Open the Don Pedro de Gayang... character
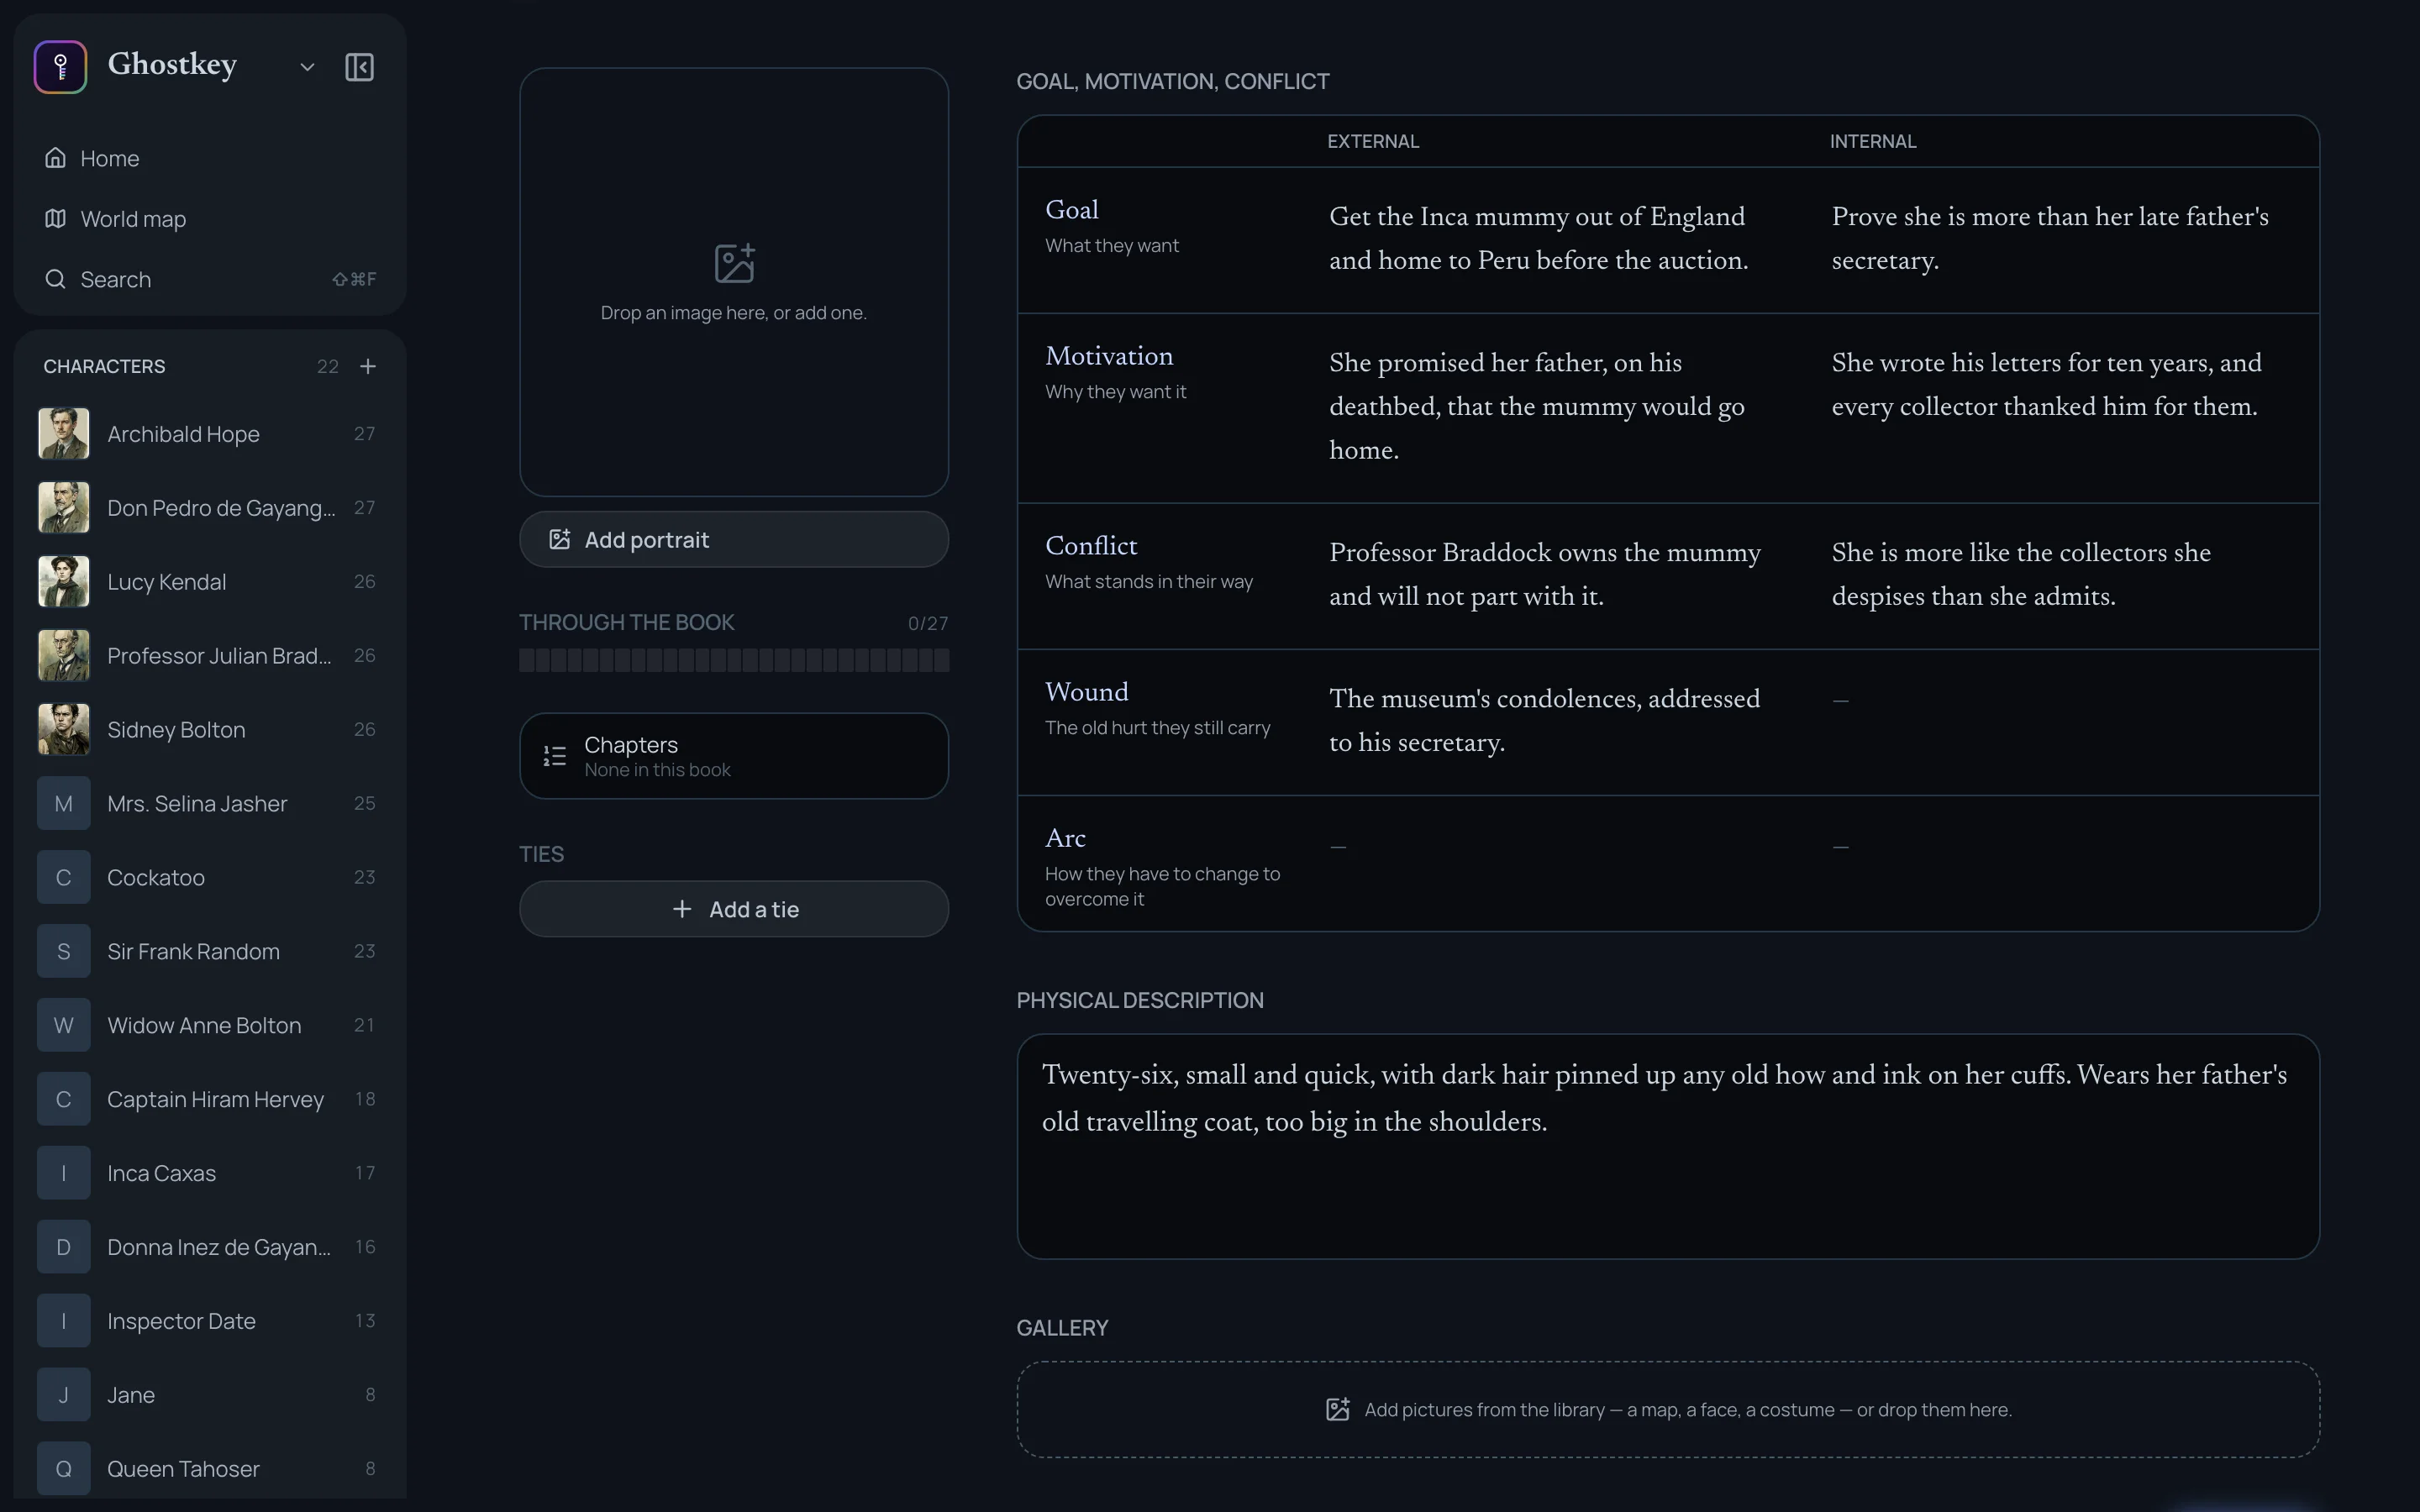The width and height of the screenshot is (2420, 1512). (208, 508)
